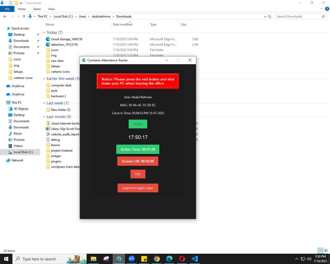The width and height of the screenshot is (330, 264).
Task: Open Comtanix tracker icon in taskbar
Action: (119, 259)
